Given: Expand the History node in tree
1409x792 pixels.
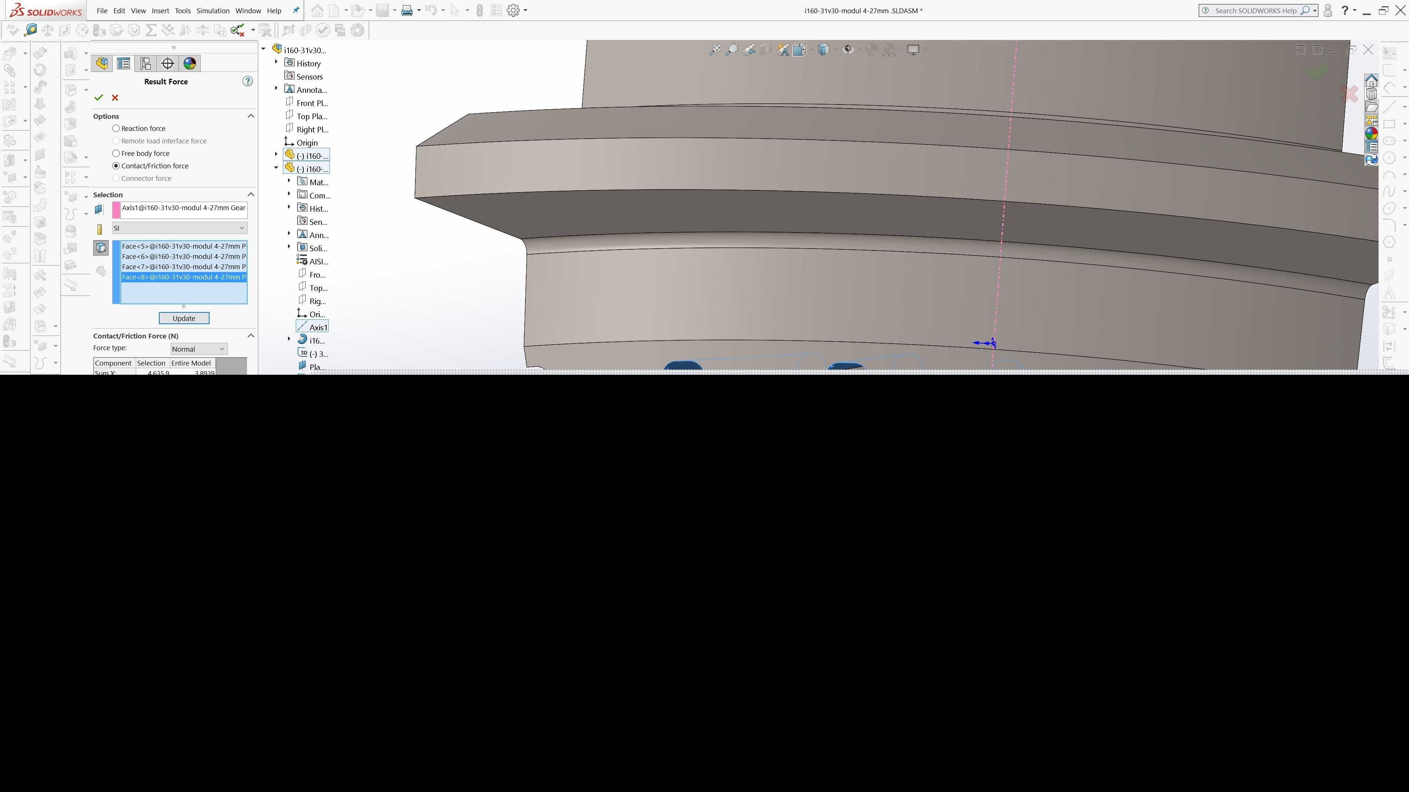Looking at the screenshot, I should [276, 62].
